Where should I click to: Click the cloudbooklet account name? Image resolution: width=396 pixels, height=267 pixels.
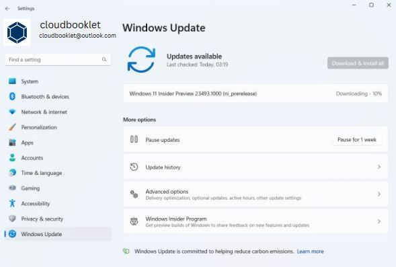pyautogui.click(x=70, y=25)
